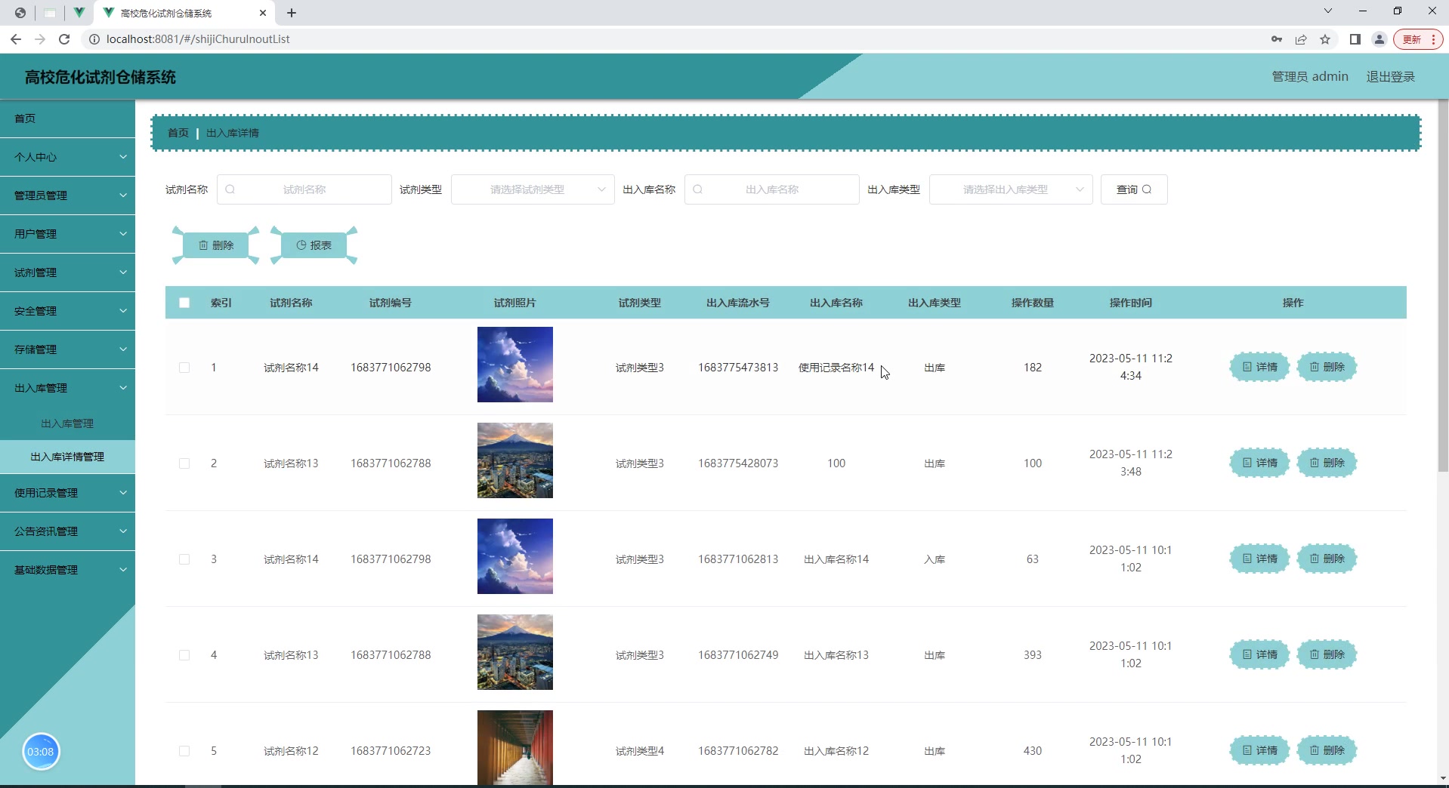Click the 03:08 timer circle badge
This screenshot has height=788, width=1449.
coord(41,752)
